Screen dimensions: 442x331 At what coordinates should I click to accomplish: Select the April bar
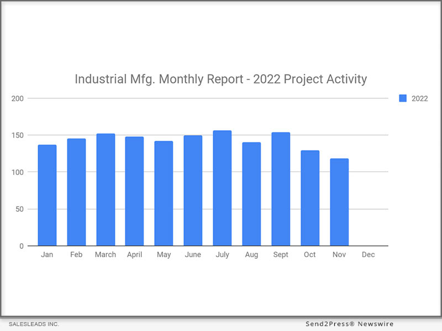point(134,191)
